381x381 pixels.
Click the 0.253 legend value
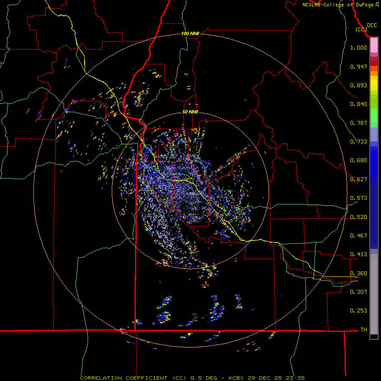click(359, 311)
